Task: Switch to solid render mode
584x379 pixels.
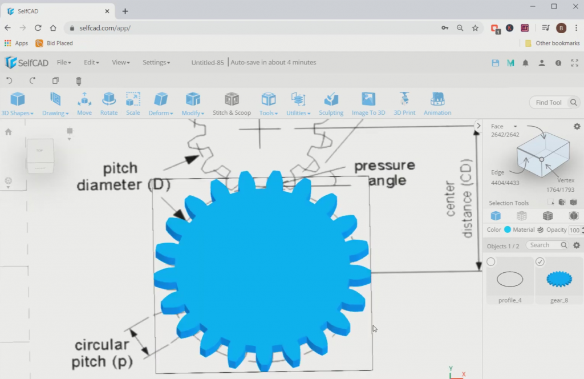Action: [x=496, y=216]
